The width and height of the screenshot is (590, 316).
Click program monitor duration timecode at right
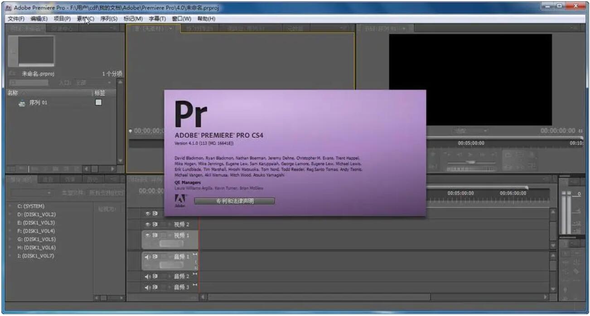[558, 131]
